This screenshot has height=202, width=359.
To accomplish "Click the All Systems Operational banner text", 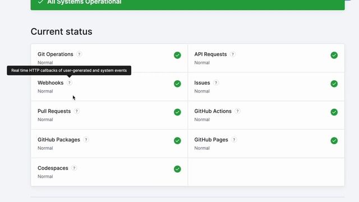I will tap(84, 2).
